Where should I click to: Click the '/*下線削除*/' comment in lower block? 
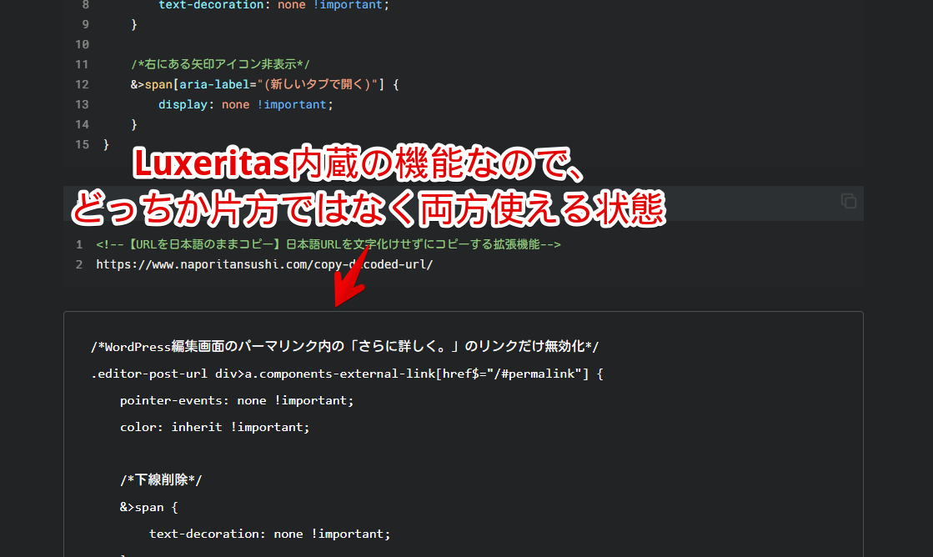click(161, 479)
